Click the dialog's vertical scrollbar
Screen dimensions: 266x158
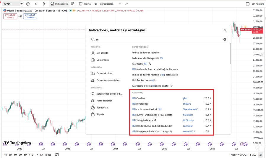pyautogui.click(x=231, y=53)
